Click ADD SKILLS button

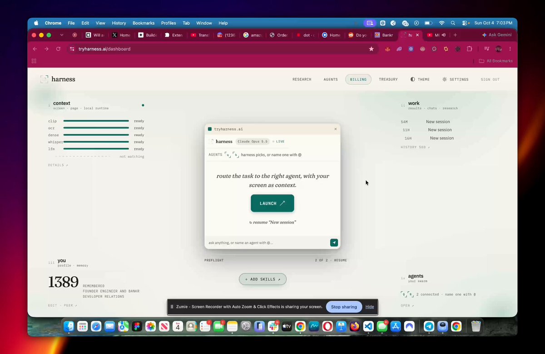click(x=263, y=279)
